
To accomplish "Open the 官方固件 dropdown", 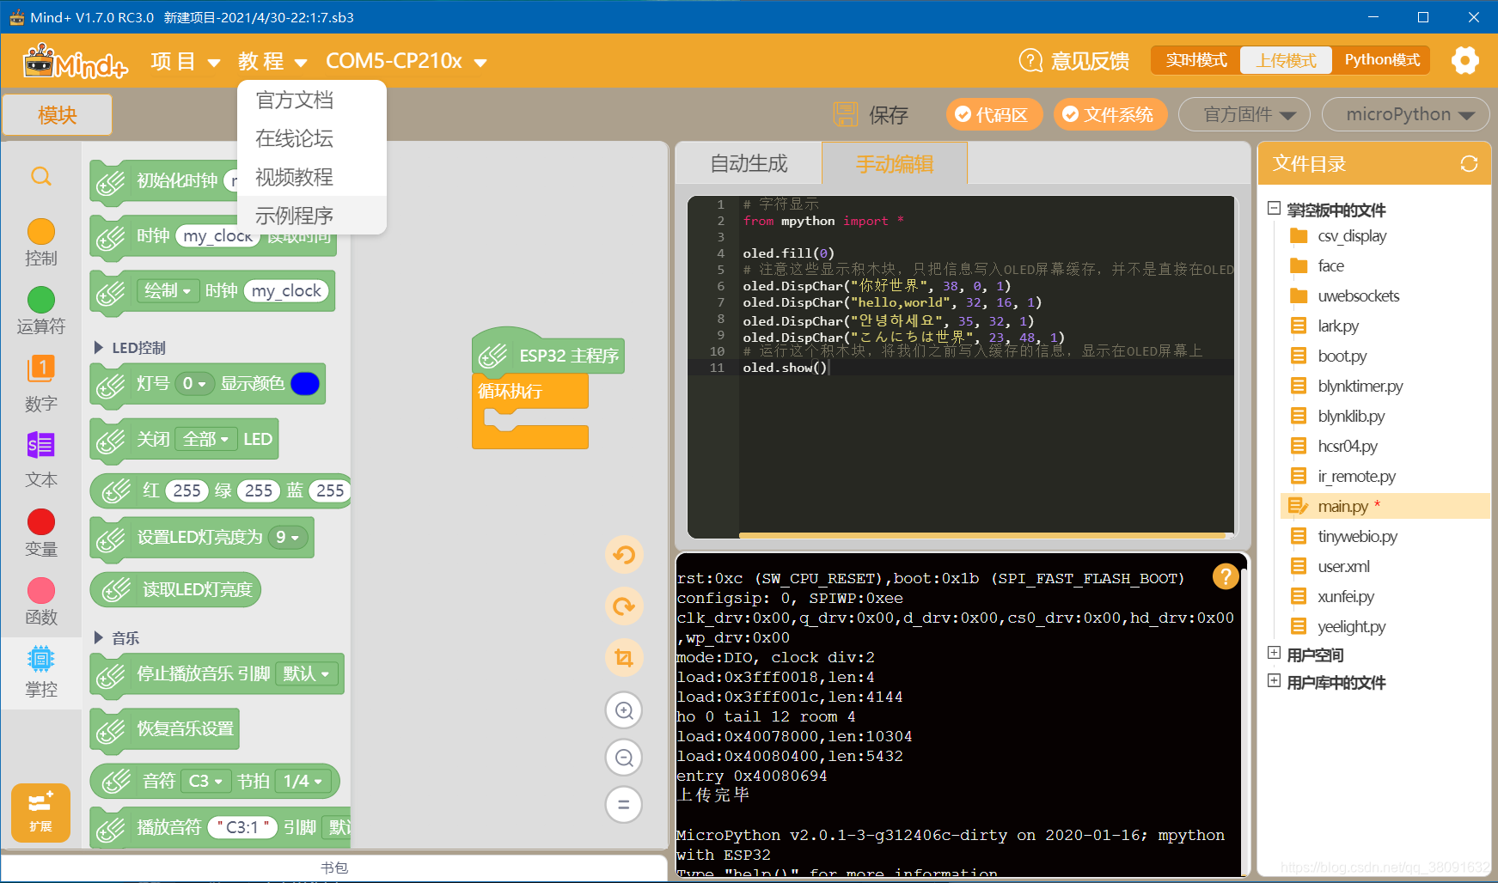I will click(1244, 115).
